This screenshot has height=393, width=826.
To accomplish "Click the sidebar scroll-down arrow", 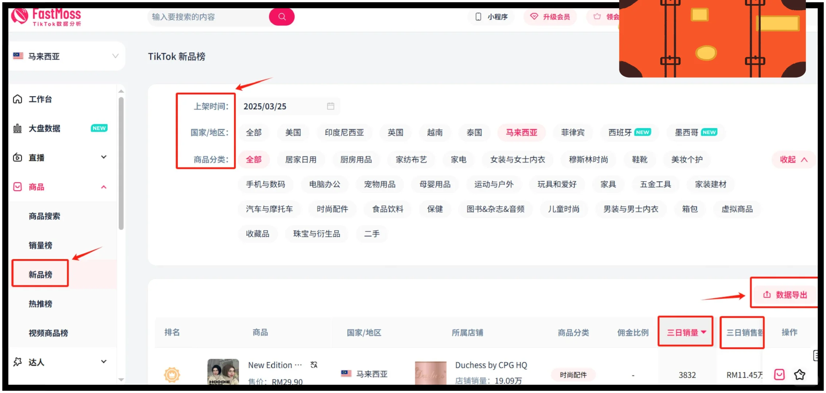I will click(x=121, y=380).
